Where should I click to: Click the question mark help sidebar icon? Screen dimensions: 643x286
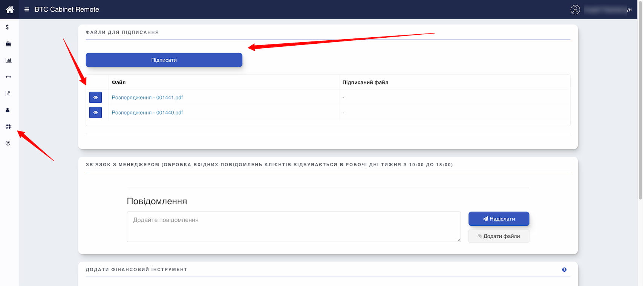8,143
